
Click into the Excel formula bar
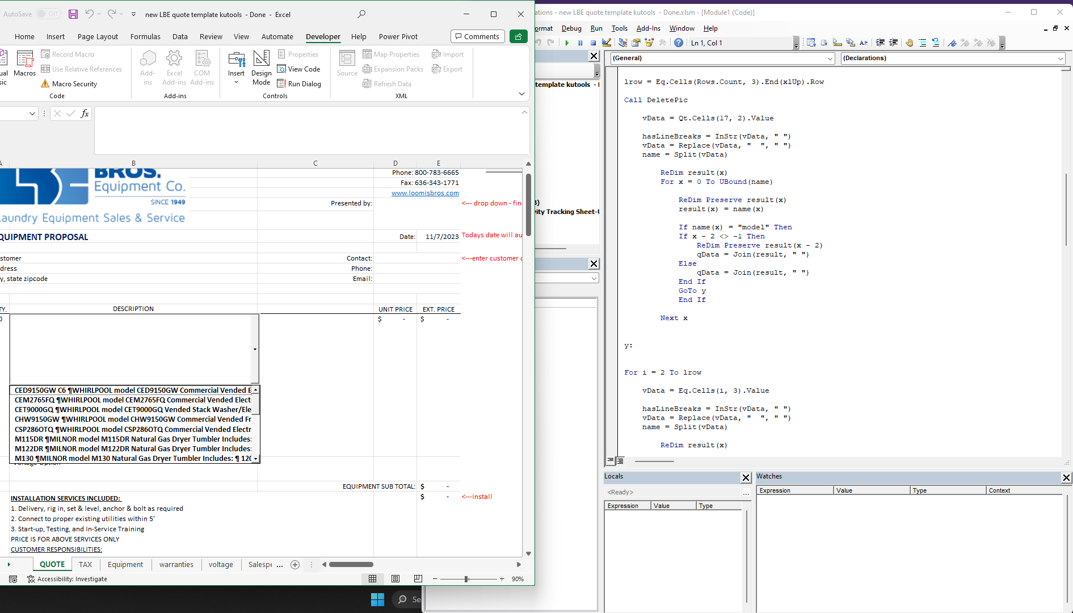point(311,131)
